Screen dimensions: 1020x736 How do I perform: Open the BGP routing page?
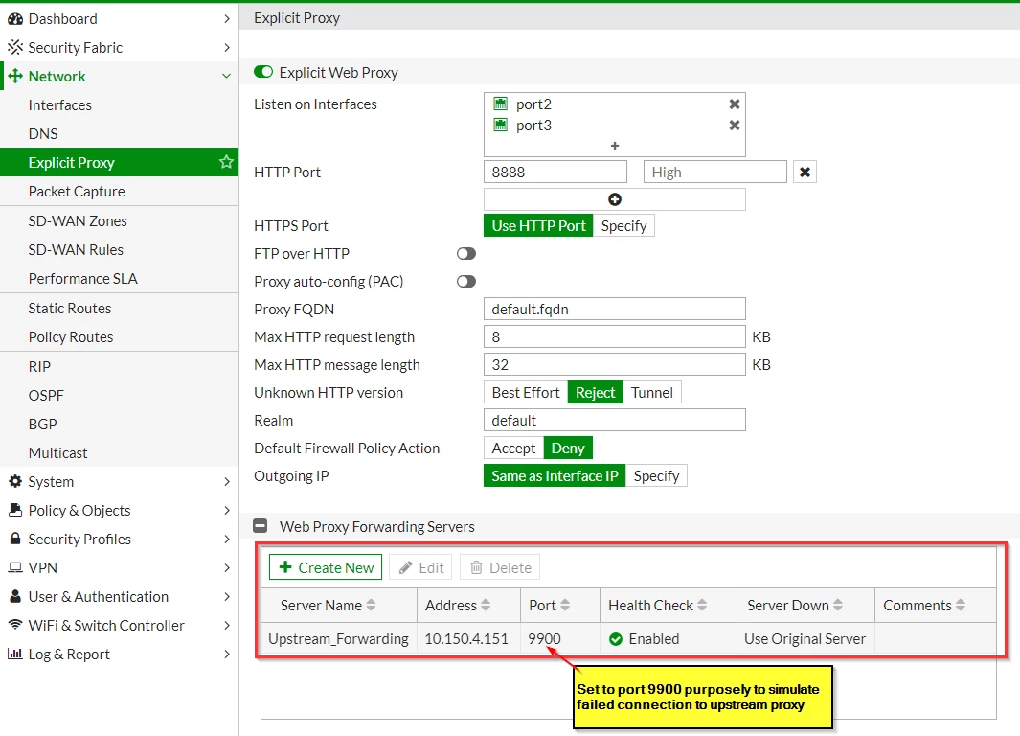pyautogui.click(x=120, y=424)
